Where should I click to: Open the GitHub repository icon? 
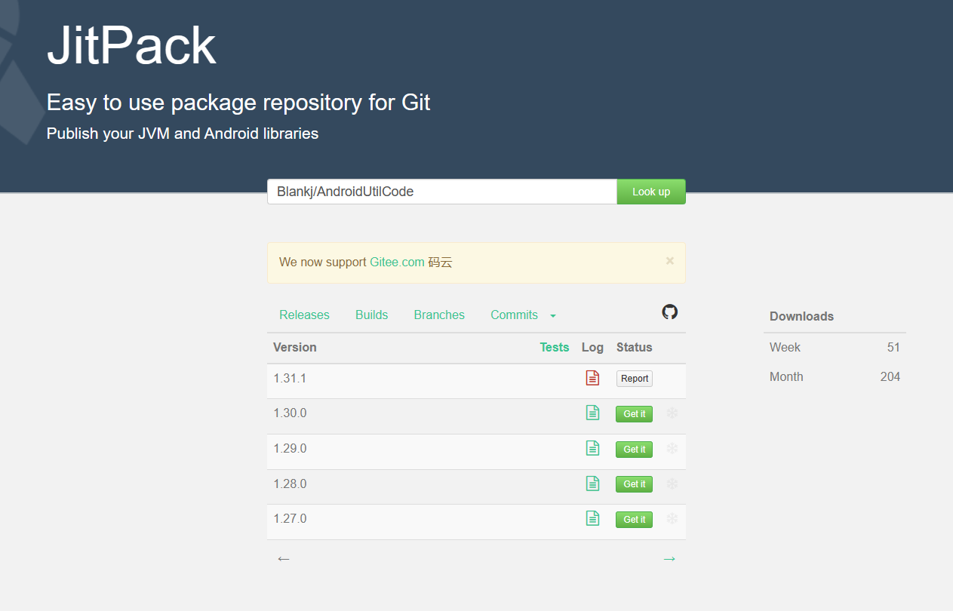(670, 312)
